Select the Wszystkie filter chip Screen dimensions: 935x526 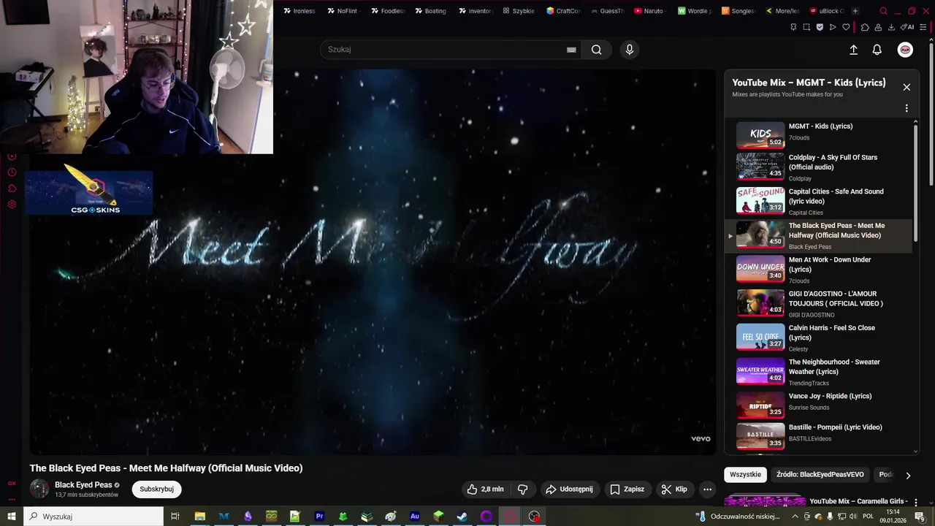click(745, 475)
